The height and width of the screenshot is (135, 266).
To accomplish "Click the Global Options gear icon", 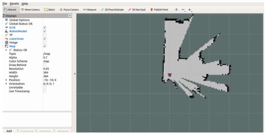I will (6, 20).
